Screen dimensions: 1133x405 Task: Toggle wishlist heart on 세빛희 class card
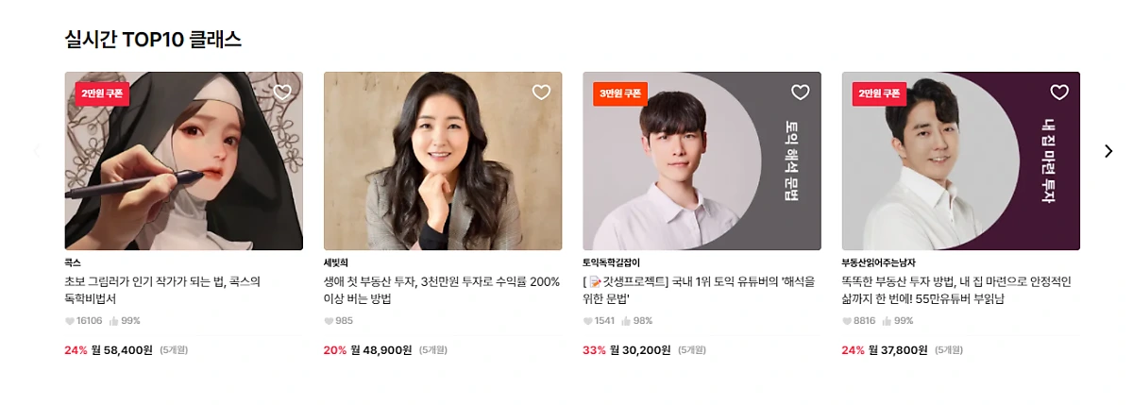(541, 93)
